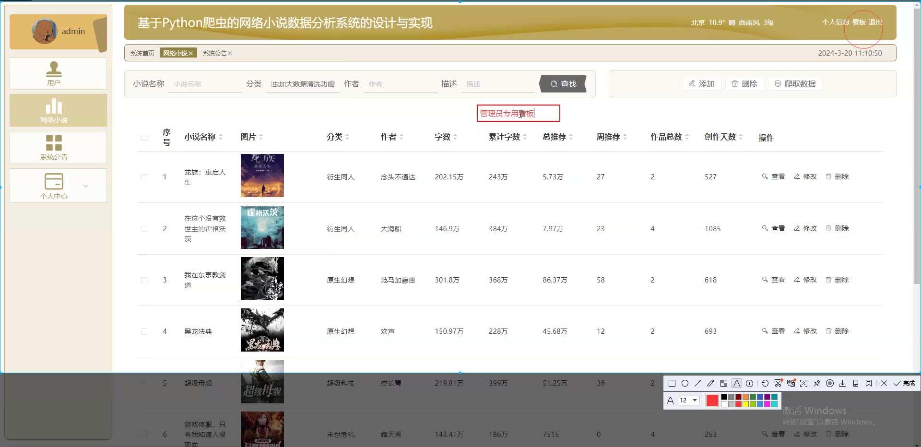Click the 系统公告 grid icon in sidebar
Screen dimensions: 921x447
[54, 143]
